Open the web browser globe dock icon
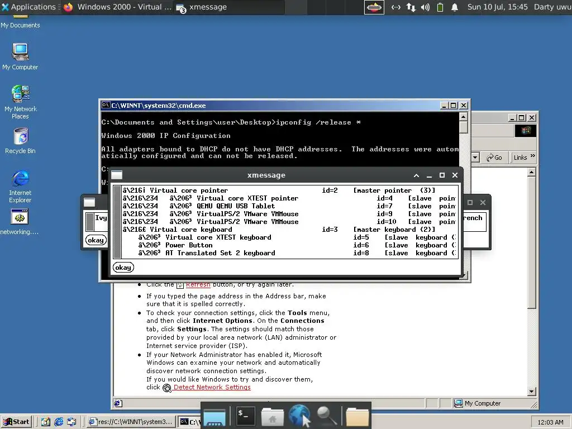 (x=299, y=416)
